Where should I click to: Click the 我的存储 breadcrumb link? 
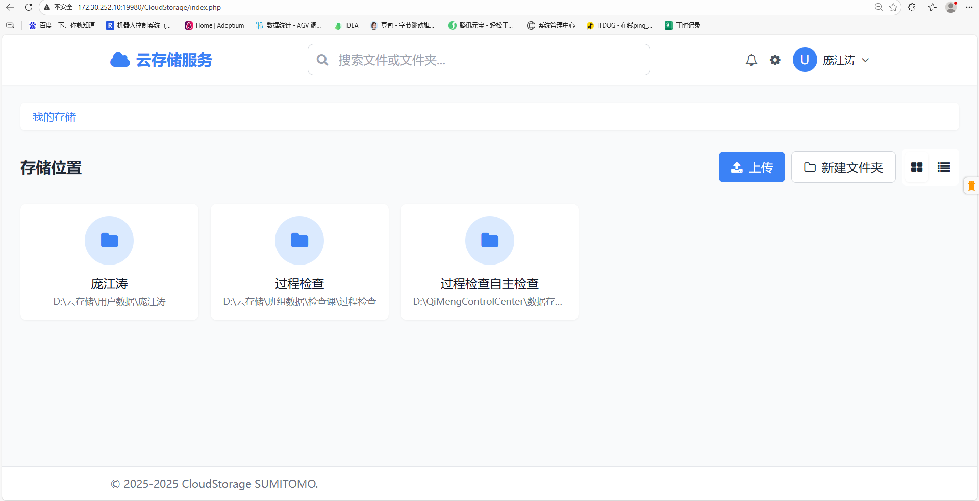pos(54,117)
